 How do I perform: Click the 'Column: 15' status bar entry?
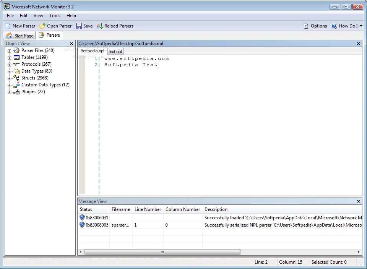tap(291, 262)
